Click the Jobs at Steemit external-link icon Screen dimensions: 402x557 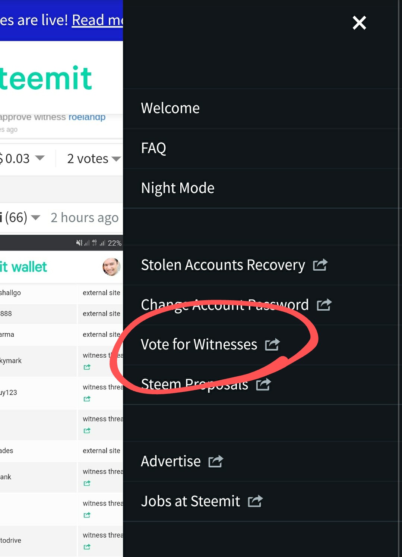tap(255, 501)
